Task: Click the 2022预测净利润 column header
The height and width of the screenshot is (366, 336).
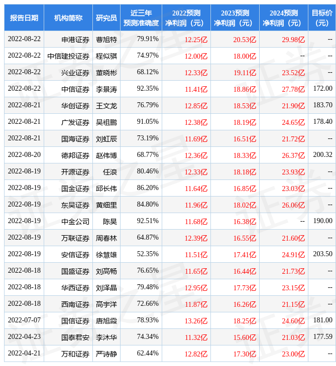Action: coord(186,18)
